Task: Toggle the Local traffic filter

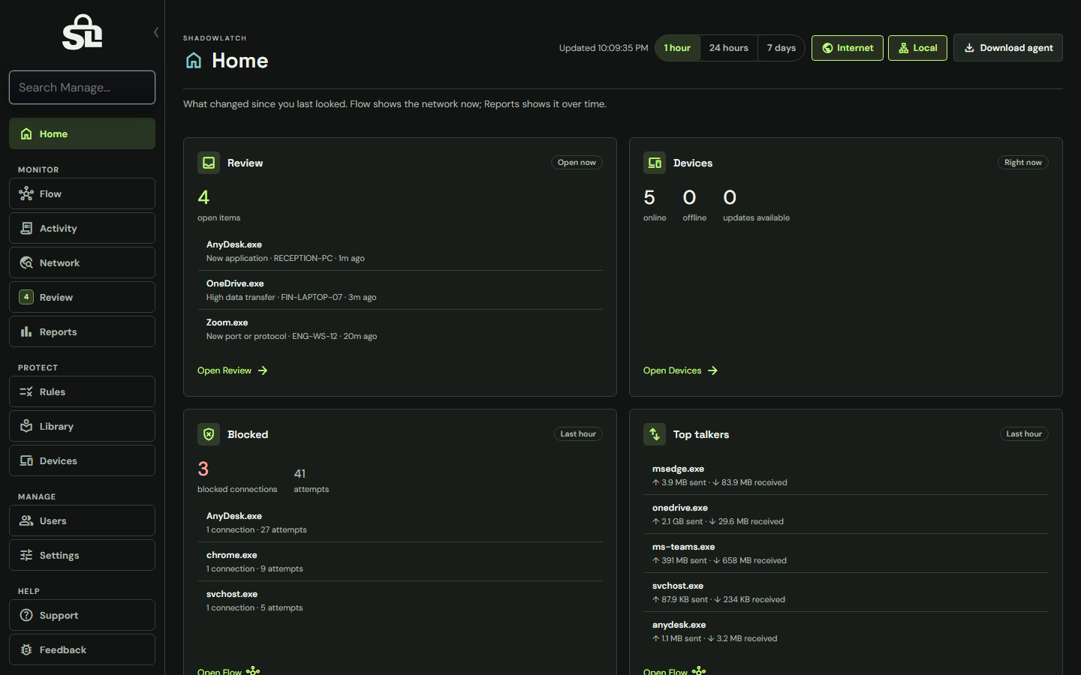Action: (917, 48)
